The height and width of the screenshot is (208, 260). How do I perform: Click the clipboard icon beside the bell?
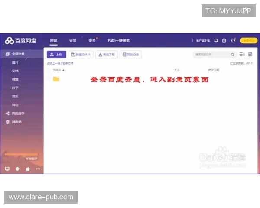click(x=224, y=41)
